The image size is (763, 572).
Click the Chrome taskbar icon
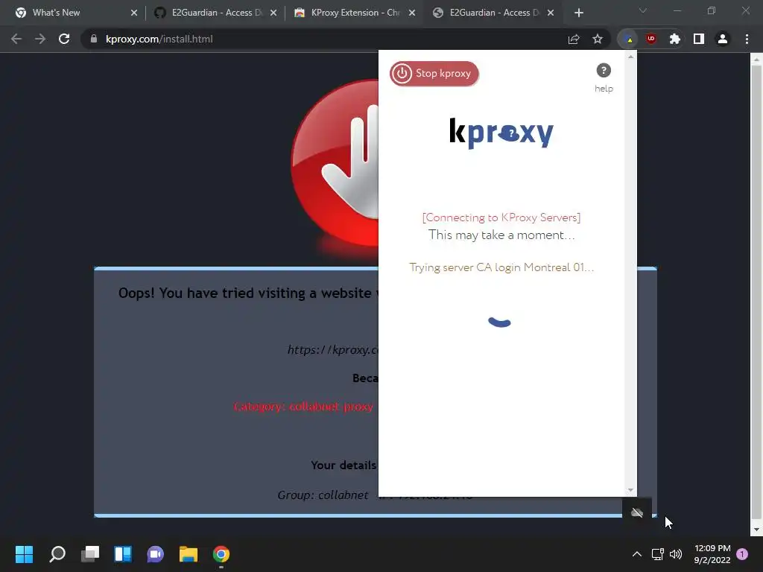coord(221,554)
